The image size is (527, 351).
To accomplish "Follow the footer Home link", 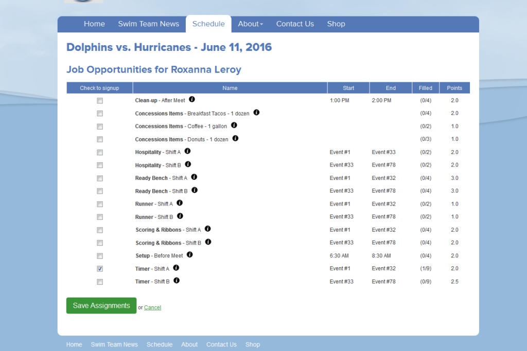I will click(74, 345).
